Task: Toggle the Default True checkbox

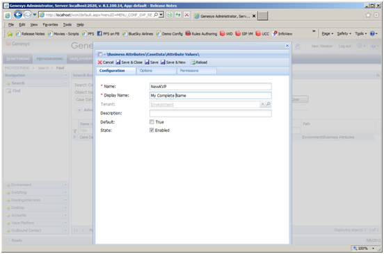Action: [x=152, y=121]
